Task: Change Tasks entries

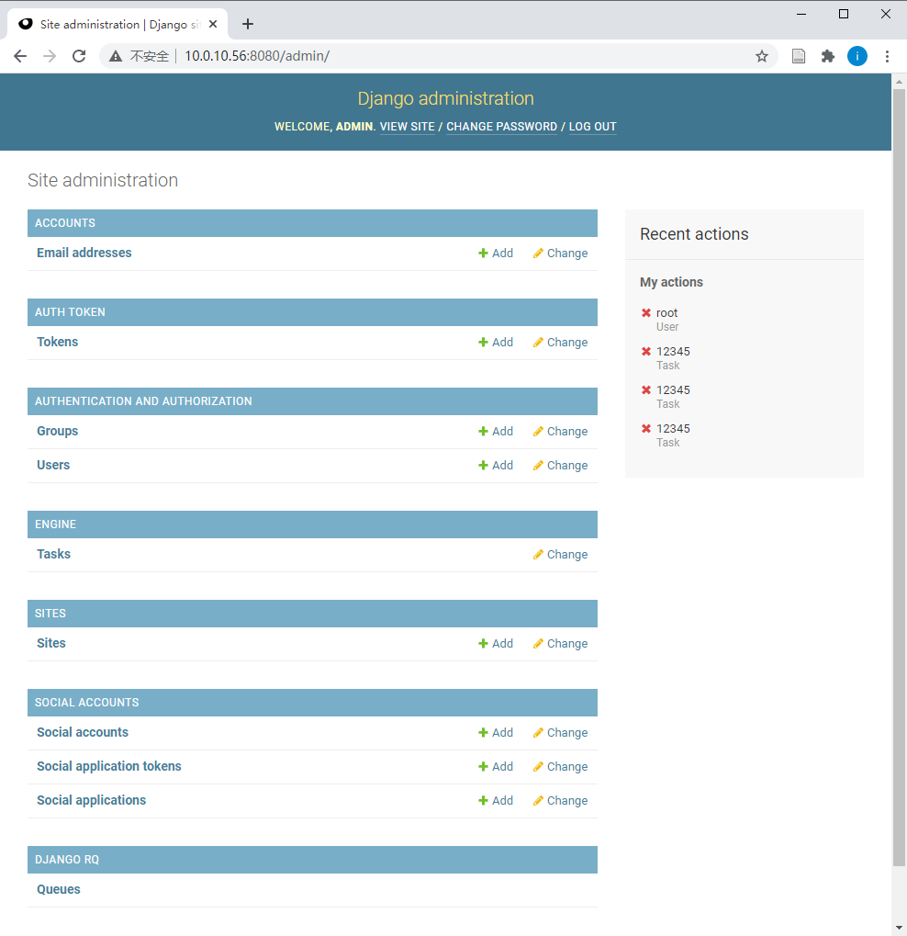Action: 560,555
